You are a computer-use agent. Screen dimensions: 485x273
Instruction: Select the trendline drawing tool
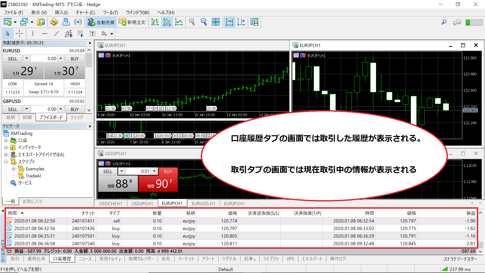(x=57, y=33)
